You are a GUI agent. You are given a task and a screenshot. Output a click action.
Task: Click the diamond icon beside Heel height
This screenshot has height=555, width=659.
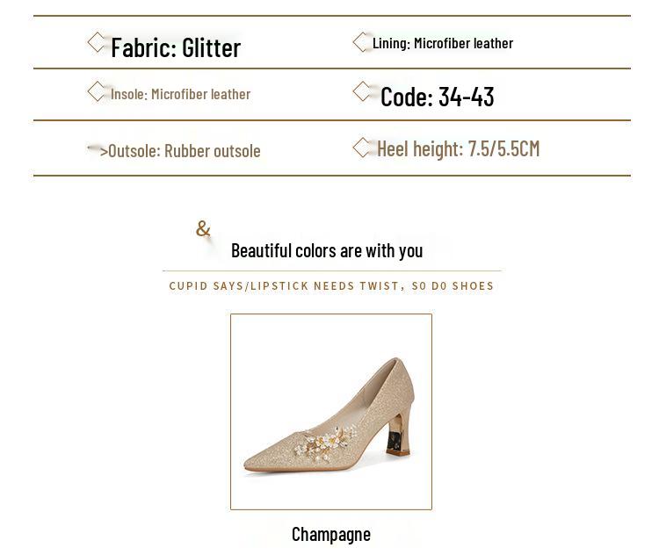pos(362,148)
